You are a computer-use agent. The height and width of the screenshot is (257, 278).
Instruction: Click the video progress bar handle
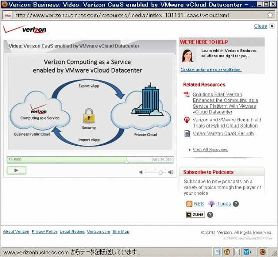126,162
